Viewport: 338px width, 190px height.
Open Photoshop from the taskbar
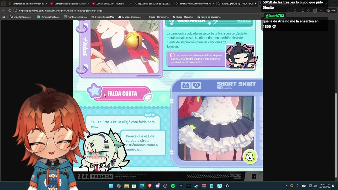(181, 186)
